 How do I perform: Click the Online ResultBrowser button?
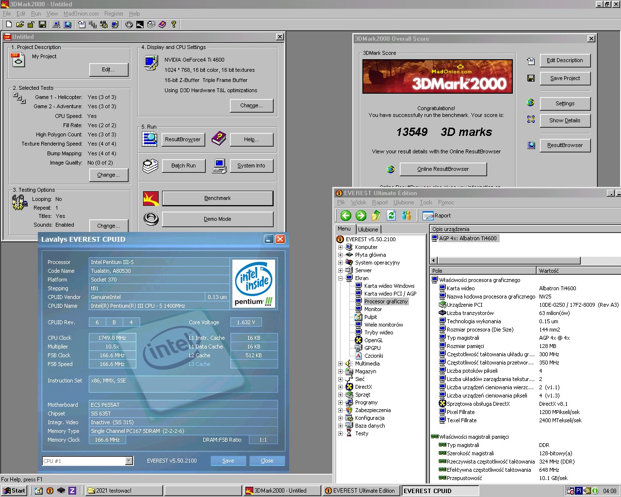point(443,169)
